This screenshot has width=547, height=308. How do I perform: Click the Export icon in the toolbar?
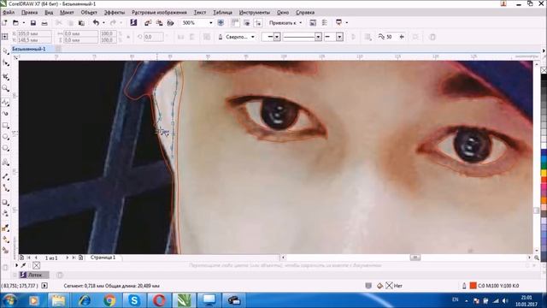[160, 23]
